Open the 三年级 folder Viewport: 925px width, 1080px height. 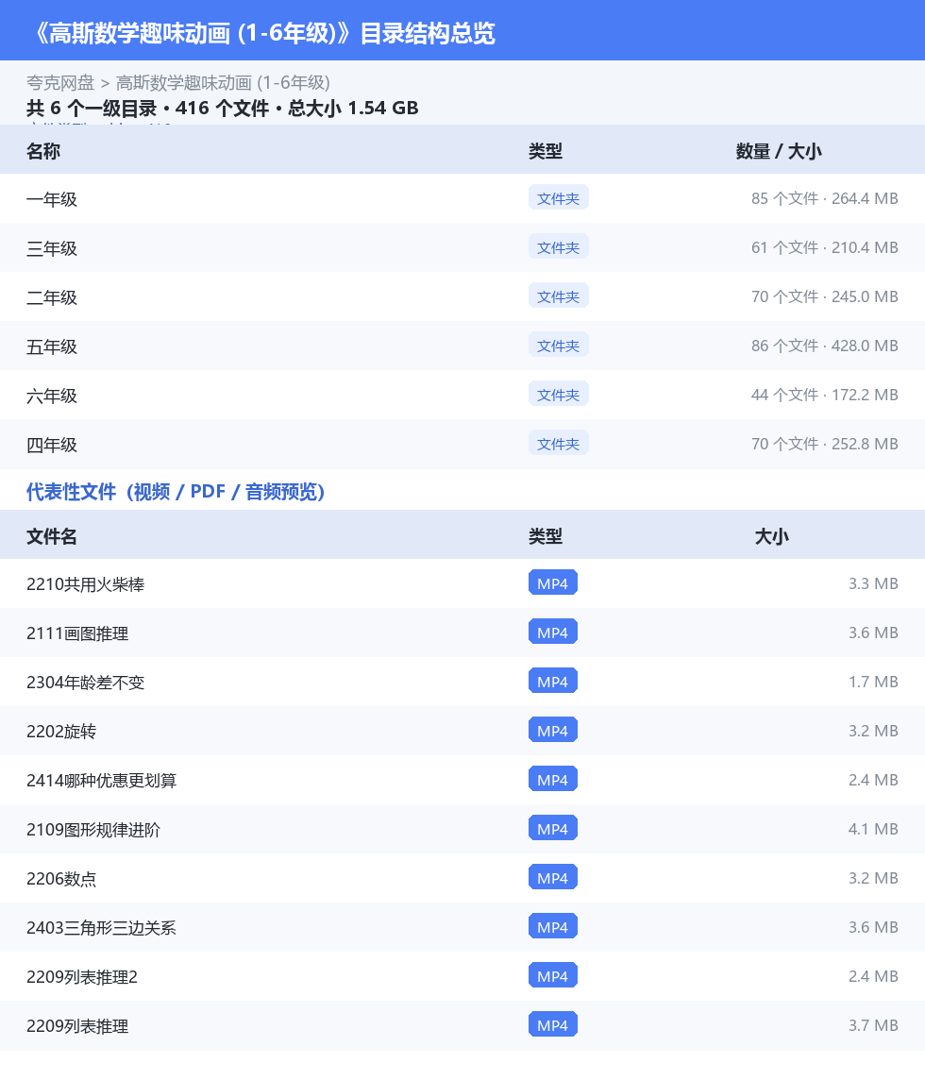point(52,248)
